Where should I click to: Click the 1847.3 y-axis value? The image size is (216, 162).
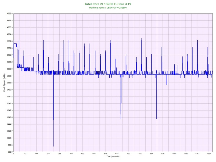[10, 110]
